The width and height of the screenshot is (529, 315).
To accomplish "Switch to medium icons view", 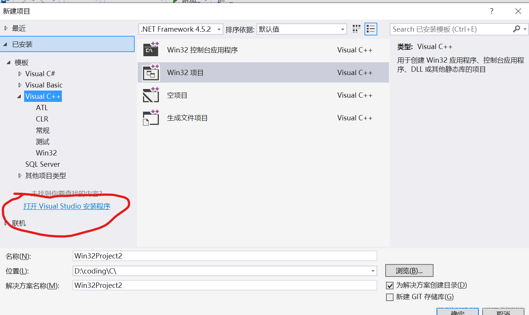I will [356, 29].
